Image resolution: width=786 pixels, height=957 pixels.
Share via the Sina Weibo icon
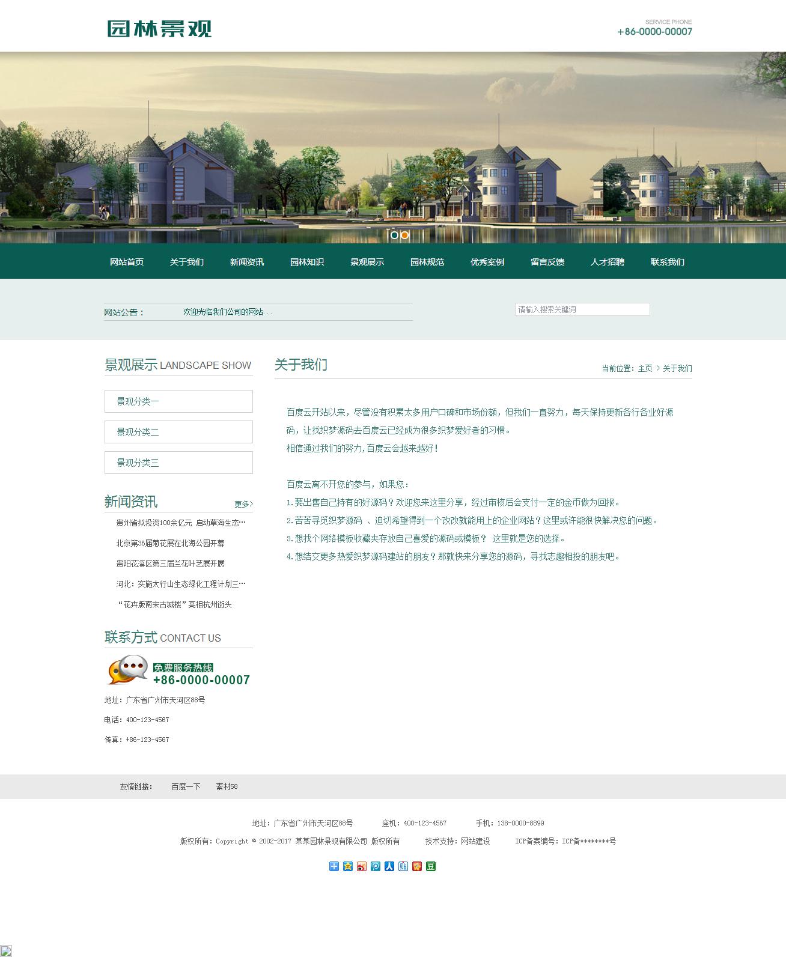tap(362, 866)
